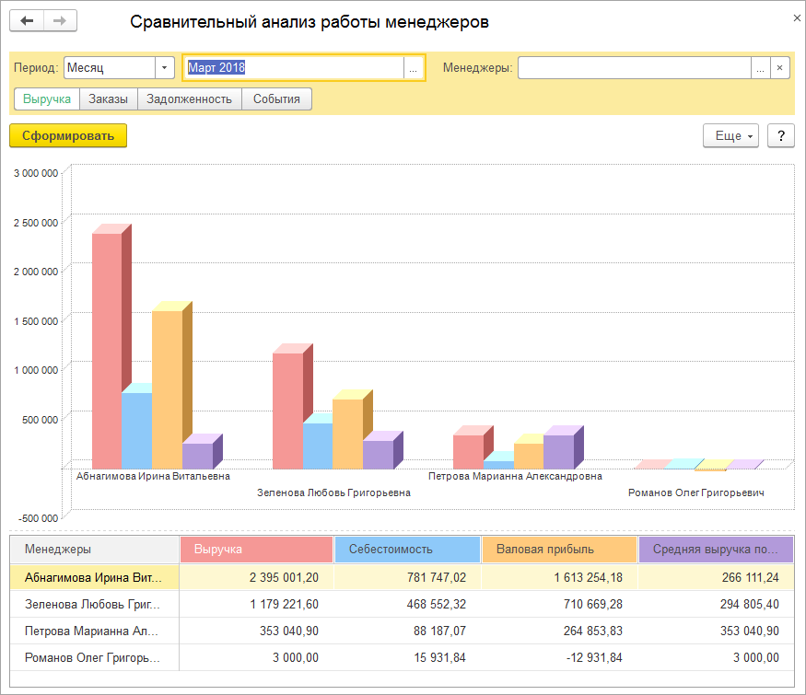
Task: Click the blue Себестоимость column header
Action: 406,550
